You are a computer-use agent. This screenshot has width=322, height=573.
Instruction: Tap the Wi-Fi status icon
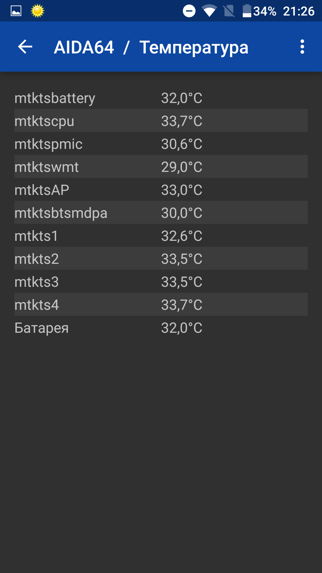(x=209, y=11)
